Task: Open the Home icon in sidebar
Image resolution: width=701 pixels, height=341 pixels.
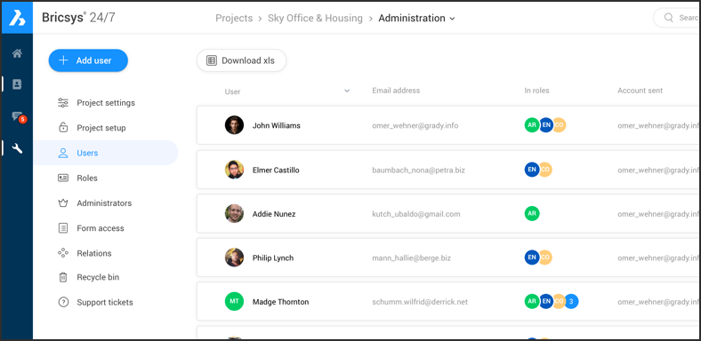Action: point(17,53)
